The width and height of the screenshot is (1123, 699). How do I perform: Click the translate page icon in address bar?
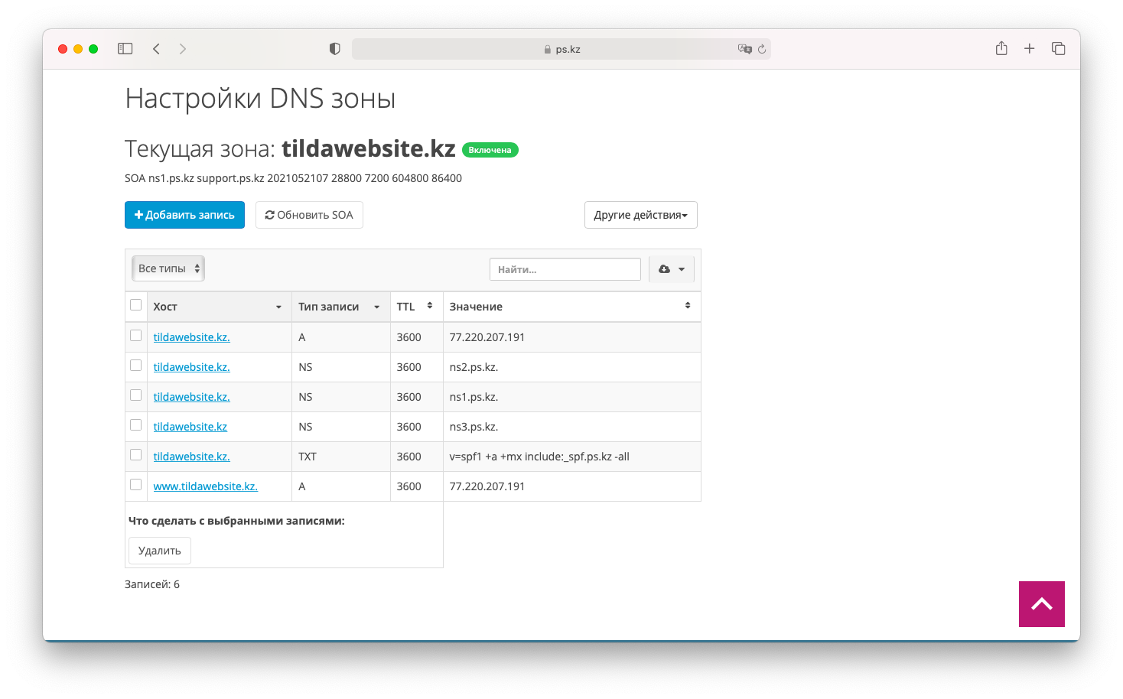click(x=744, y=49)
